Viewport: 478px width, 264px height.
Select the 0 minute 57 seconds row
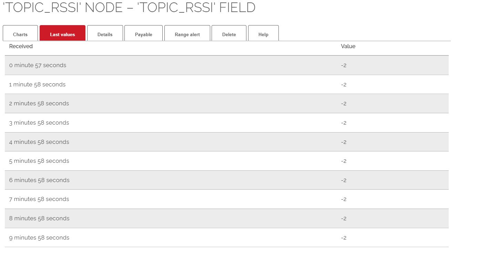[38, 65]
